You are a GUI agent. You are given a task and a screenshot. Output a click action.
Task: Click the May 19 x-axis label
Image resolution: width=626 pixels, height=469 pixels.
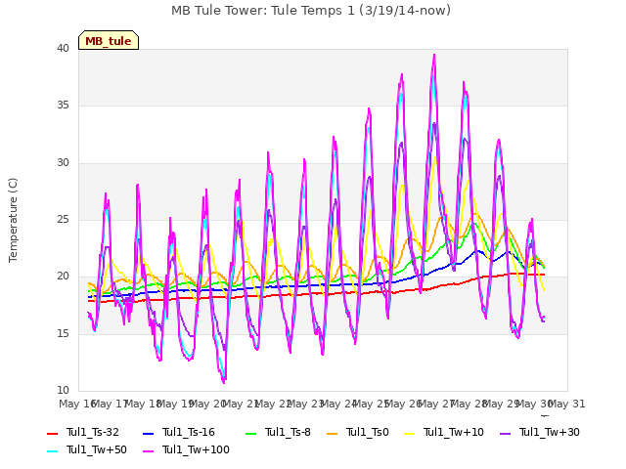click(176, 404)
